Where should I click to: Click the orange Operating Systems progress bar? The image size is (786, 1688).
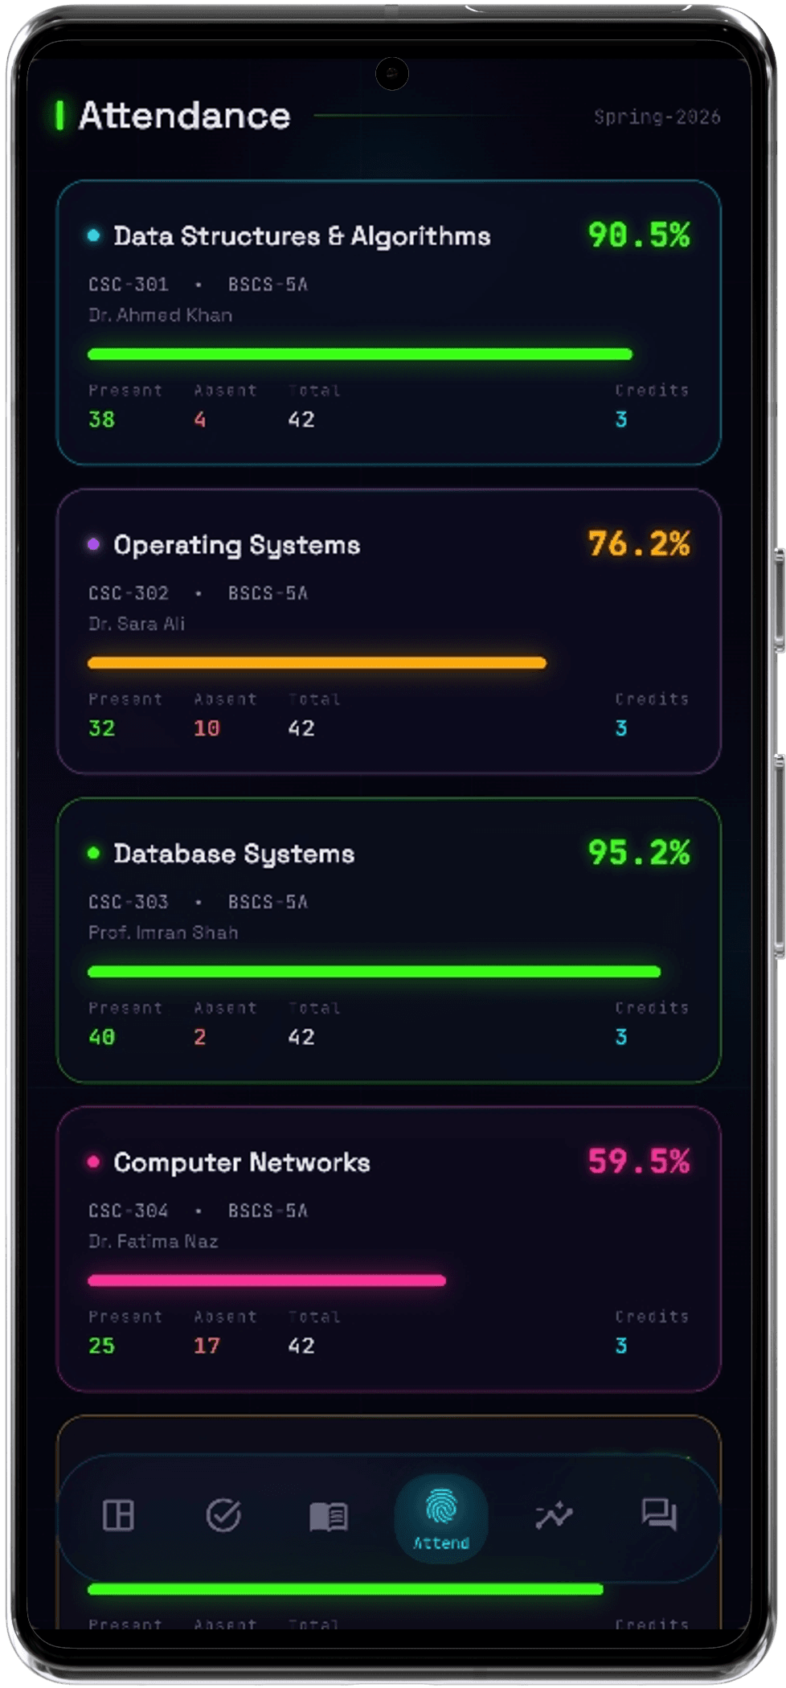coord(317,663)
